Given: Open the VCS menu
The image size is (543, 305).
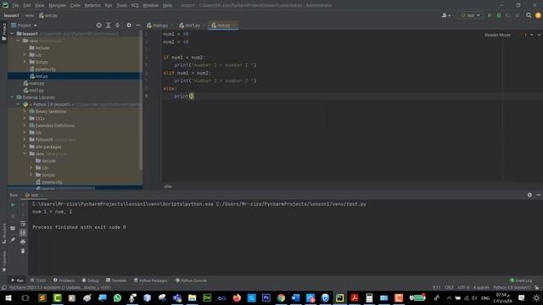Looking at the screenshot, I should click(x=135, y=6).
